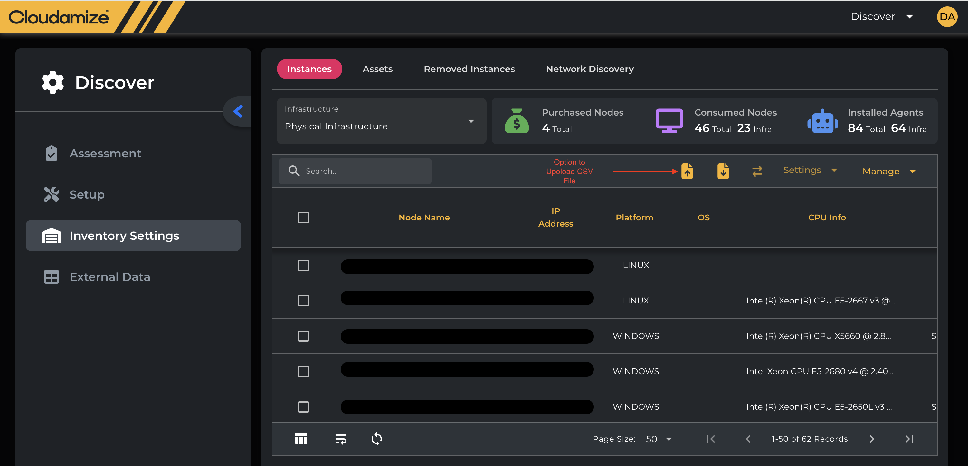The height and width of the screenshot is (466, 968).
Task: Toggle the text wrap icon in footer
Action: pyautogui.click(x=340, y=439)
